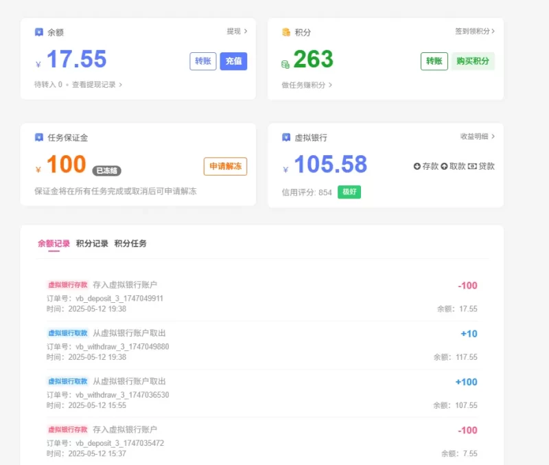Switch to the 积分任务 tab
This screenshot has width=549, height=465.
[130, 244]
